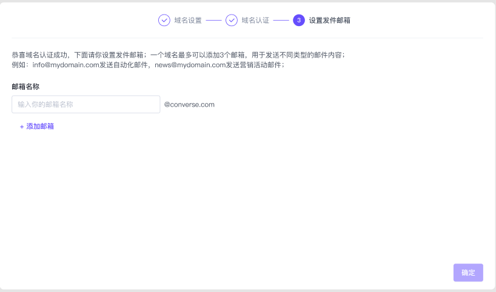
Task: Select the 设置发件邮箱 step label
Action: click(329, 20)
